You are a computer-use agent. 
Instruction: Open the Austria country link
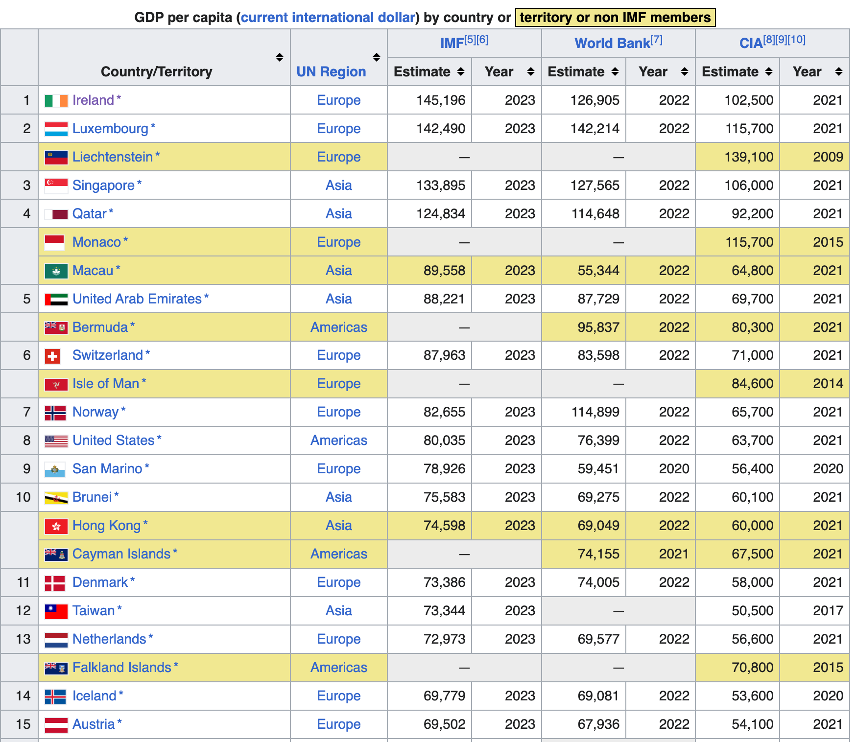[x=94, y=724]
